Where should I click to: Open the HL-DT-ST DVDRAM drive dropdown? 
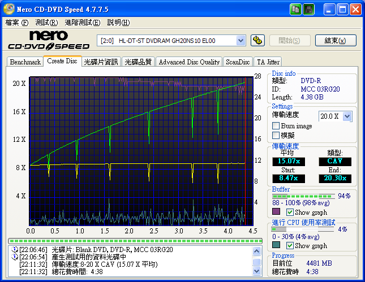241,40
